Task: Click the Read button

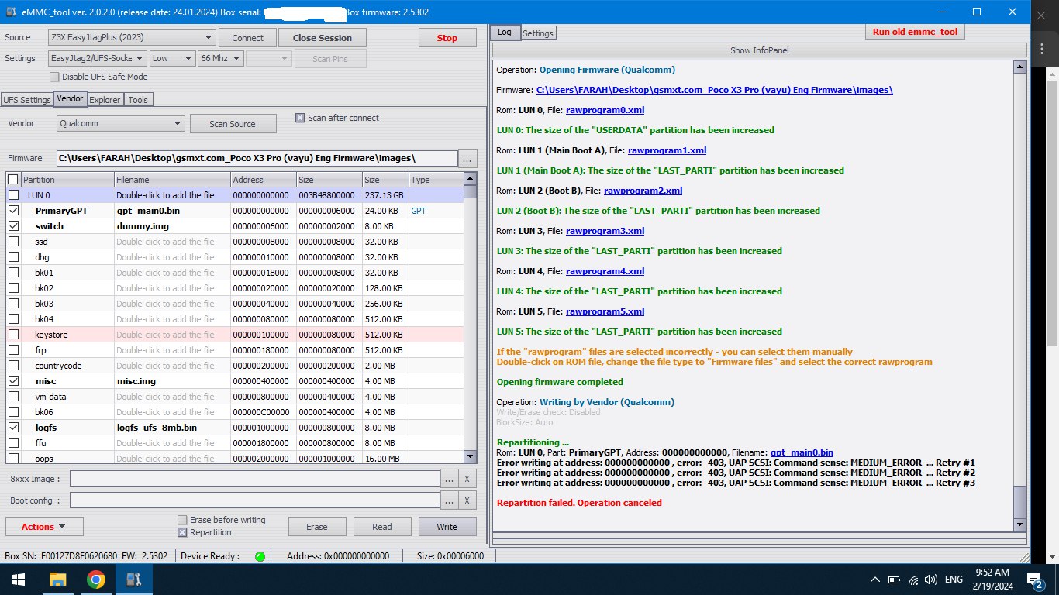Action: 382,527
